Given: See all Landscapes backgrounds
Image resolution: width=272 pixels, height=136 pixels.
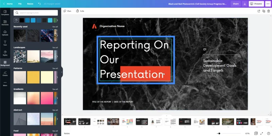Looking at the screenshot, I should (55, 47).
